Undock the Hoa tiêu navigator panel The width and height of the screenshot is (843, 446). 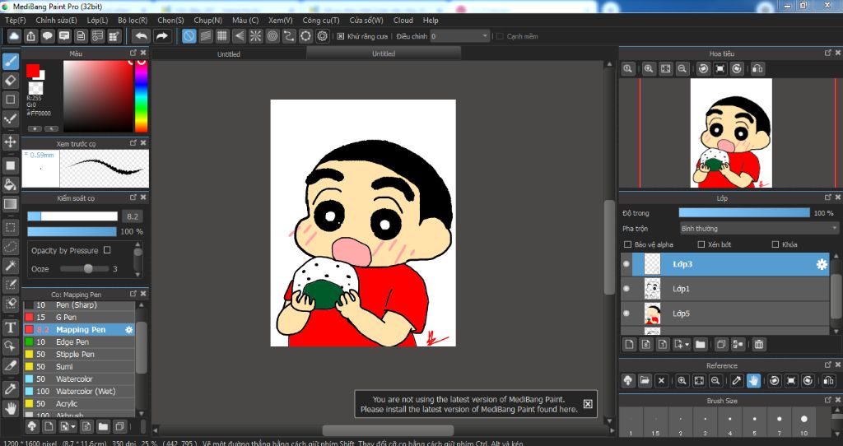point(828,53)
